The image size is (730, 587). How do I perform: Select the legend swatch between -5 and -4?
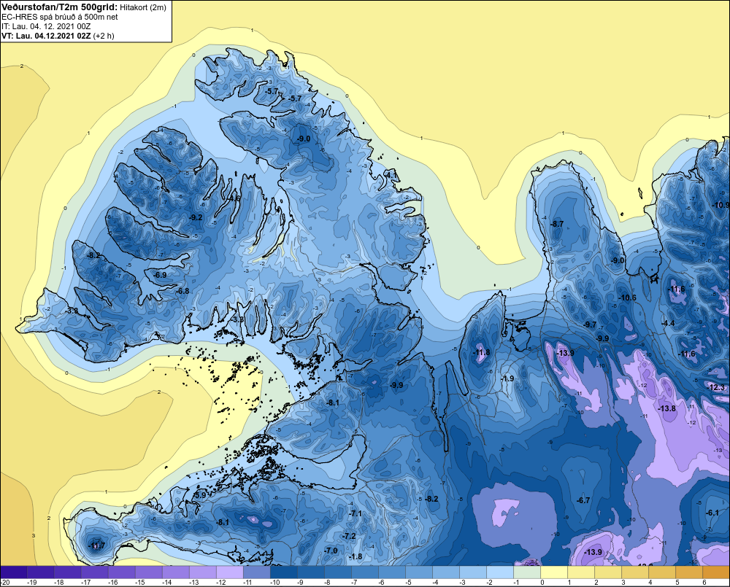coord(419,572)
